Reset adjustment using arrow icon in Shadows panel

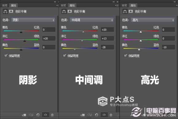pos(38,115)
